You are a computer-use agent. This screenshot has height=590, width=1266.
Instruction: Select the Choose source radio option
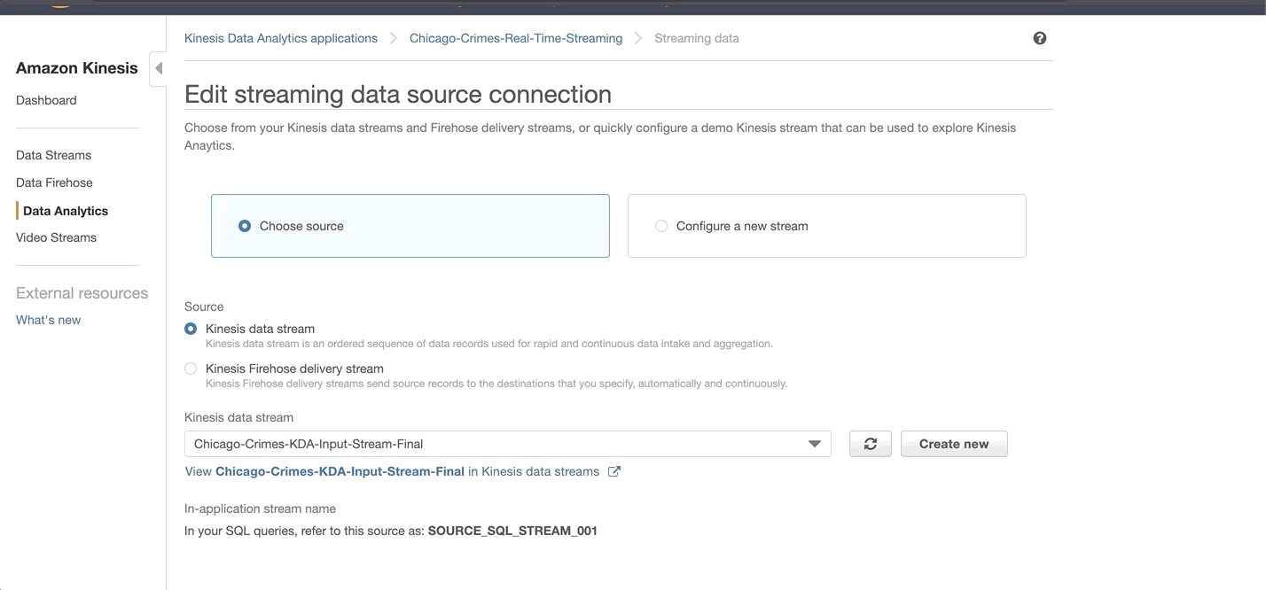pyautogui.click(x=245, y=226)
